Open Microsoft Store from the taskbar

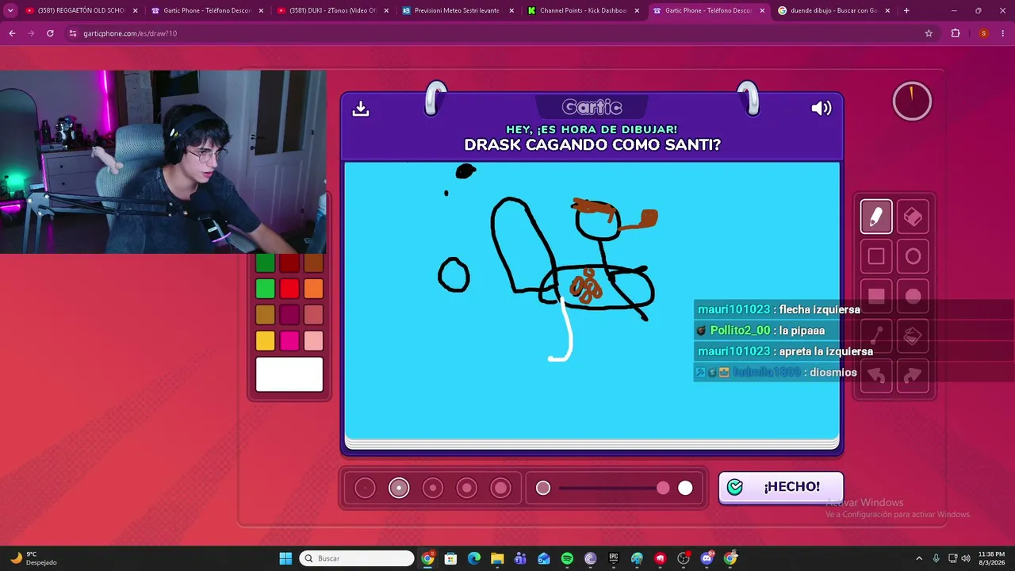(450, 558)
